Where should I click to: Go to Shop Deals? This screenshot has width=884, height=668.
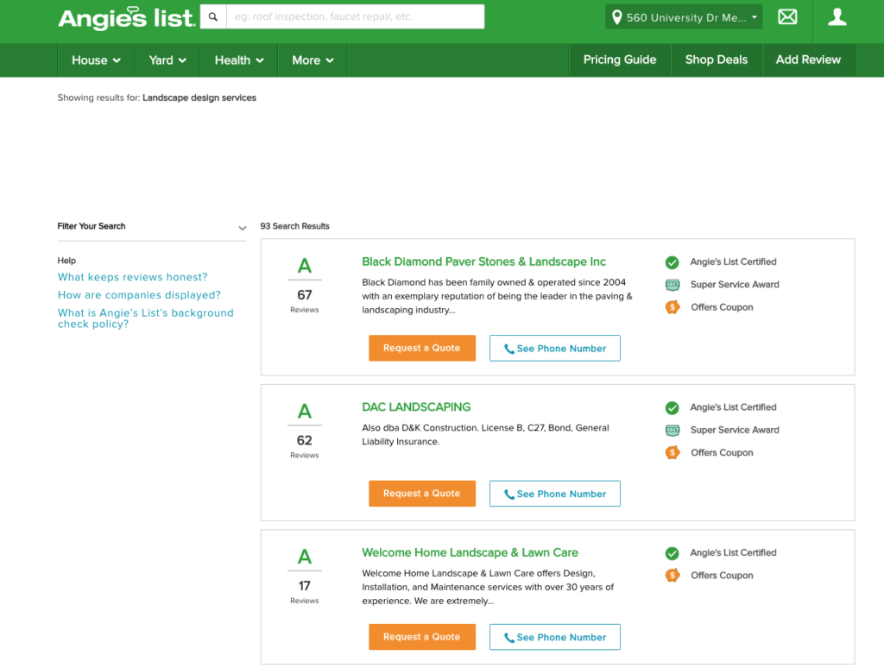pos(716,60)
